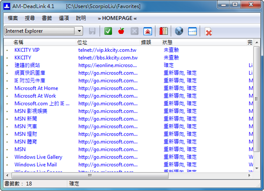Select the MSN 體育 bookmark
This screenshot has height=191, width=264.
(x=26, y=142)
